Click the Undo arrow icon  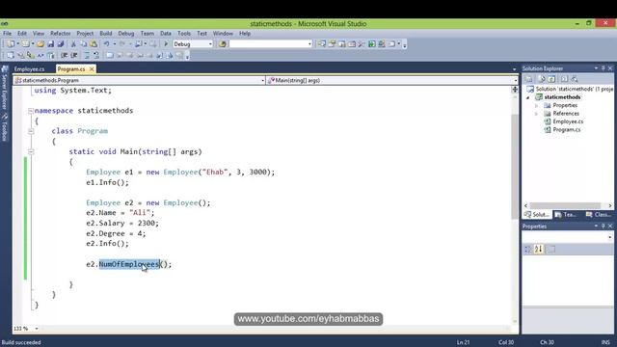(x=107, y=44)
